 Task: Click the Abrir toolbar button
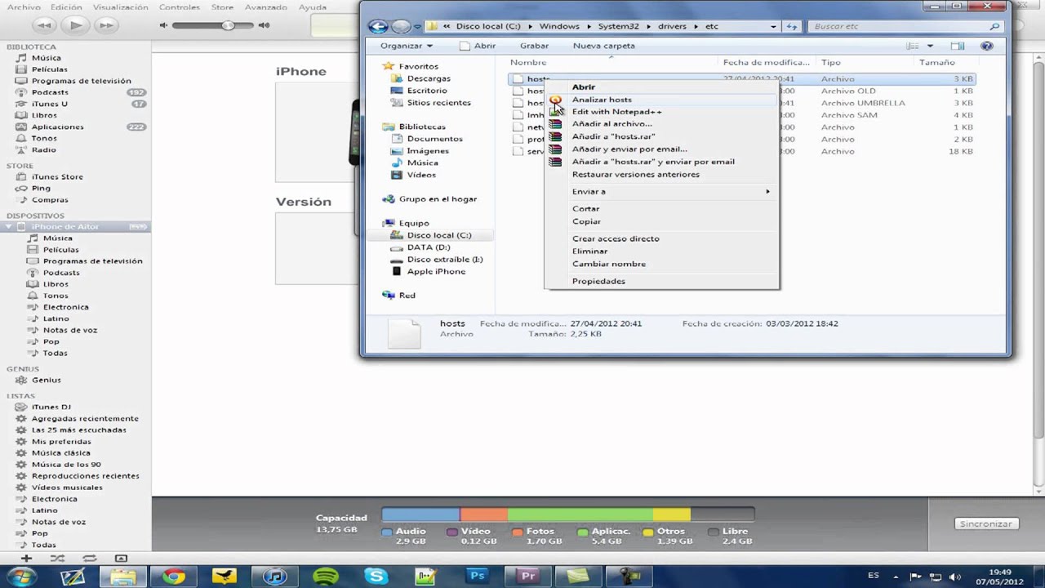click(478, 46)
